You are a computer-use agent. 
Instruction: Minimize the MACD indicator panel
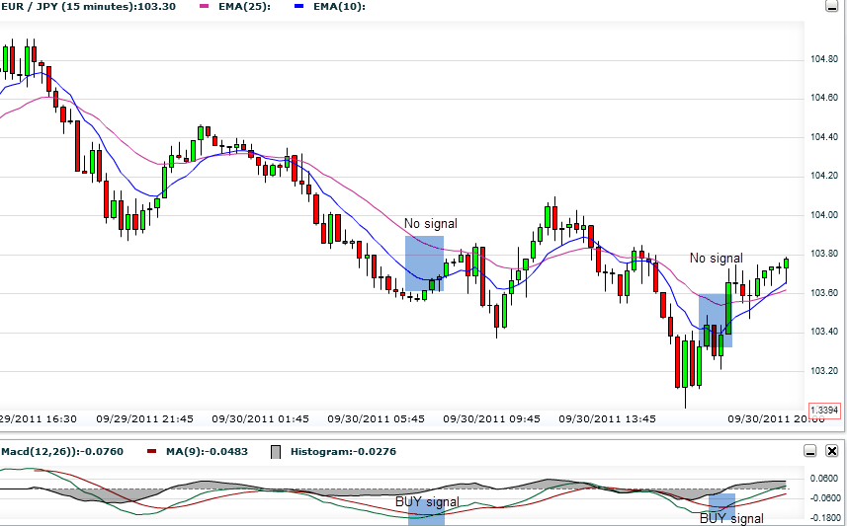(x=810, y=451)
